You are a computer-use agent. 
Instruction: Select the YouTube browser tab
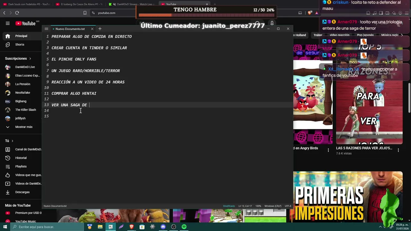click(x=184, y=4)
